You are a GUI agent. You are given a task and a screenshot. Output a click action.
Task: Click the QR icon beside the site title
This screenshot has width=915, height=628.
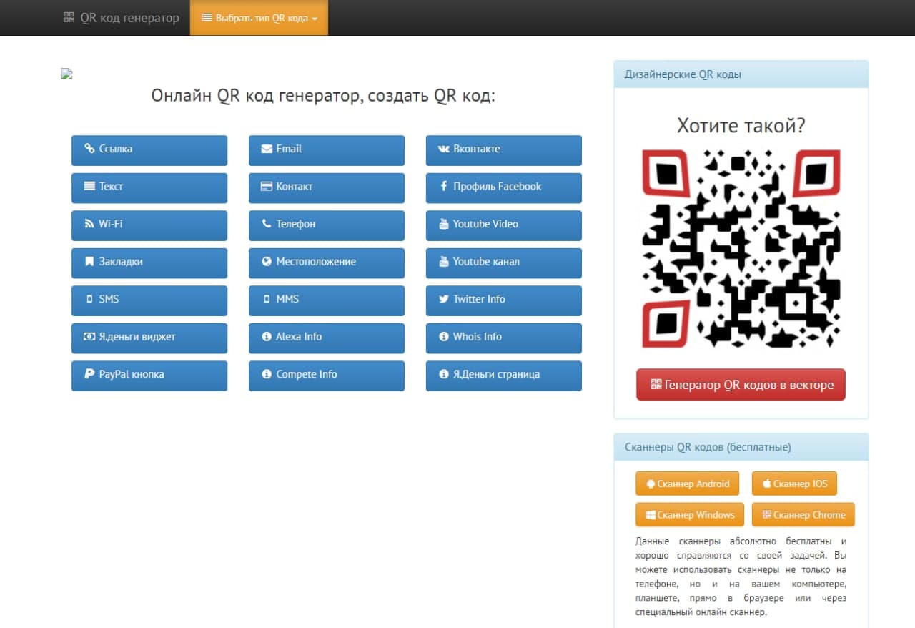pos(69,17)
